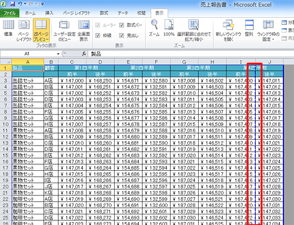Image resolution: width=294 pixels, height=225 pixels.
Task: Open the Zoom (ズーム) dialog
Action: 154,28
